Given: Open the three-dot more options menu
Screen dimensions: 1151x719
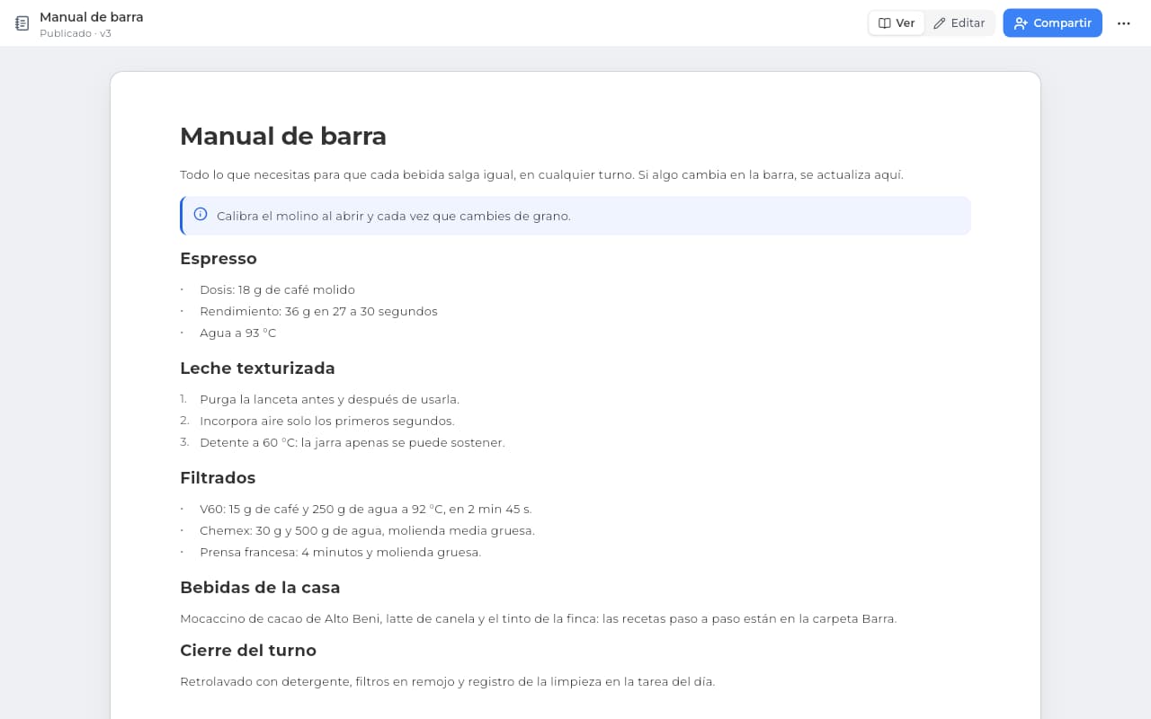Looking at the screenshot, I should [1123, 23].
